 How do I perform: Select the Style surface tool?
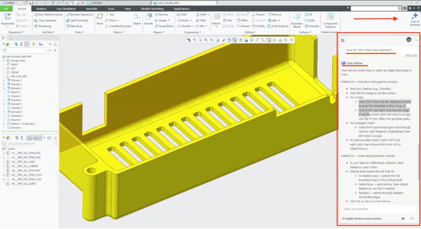310,21
